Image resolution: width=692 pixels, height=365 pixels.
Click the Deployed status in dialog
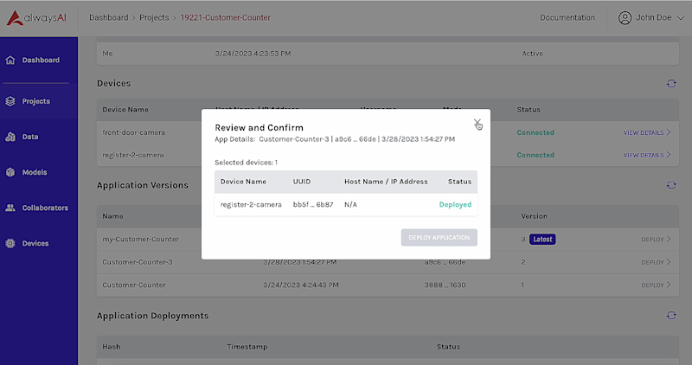[x=455, y=204]
